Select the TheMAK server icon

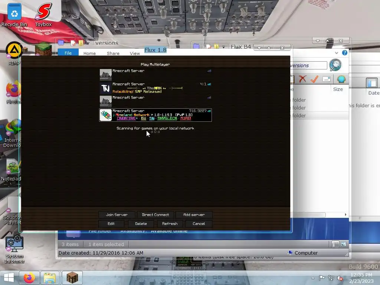pyautogui.click(x=106, y=88)
